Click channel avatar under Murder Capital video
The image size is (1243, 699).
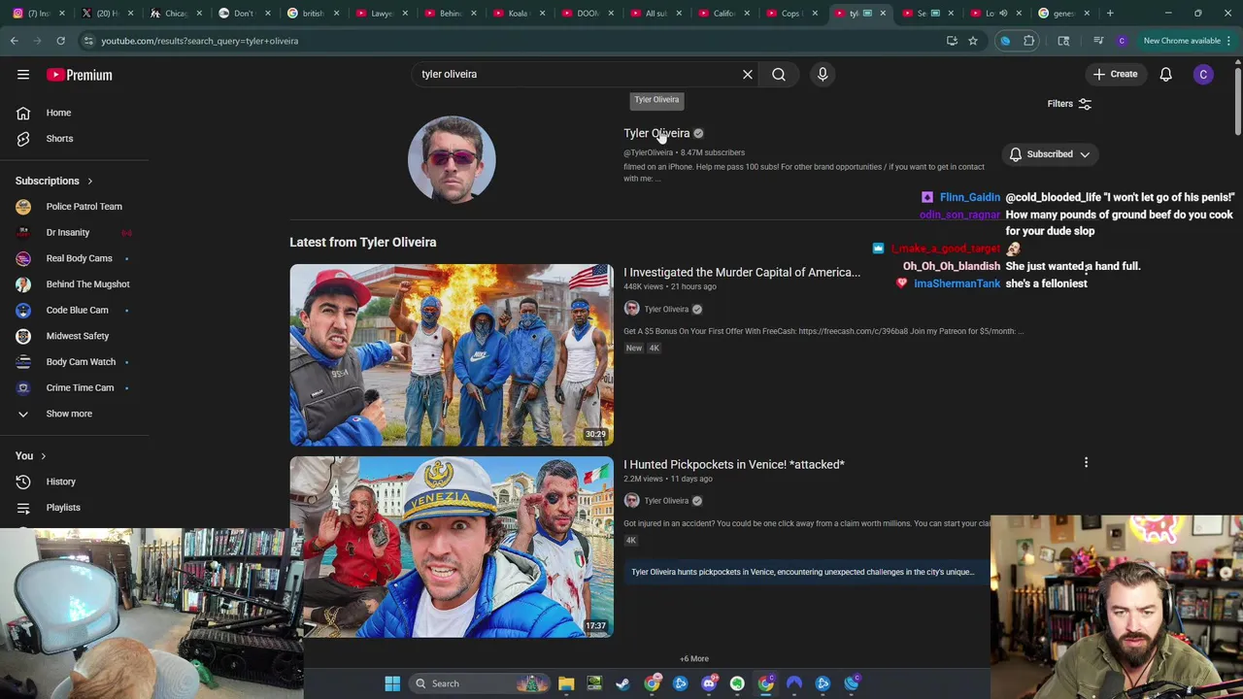[631, 309]
